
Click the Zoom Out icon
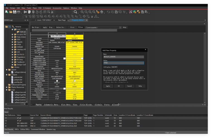click(86, 12)
